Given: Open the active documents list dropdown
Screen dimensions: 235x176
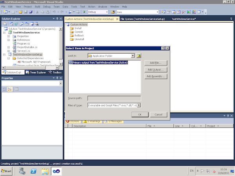Looking at the screenshot, I should pos(231,19).
